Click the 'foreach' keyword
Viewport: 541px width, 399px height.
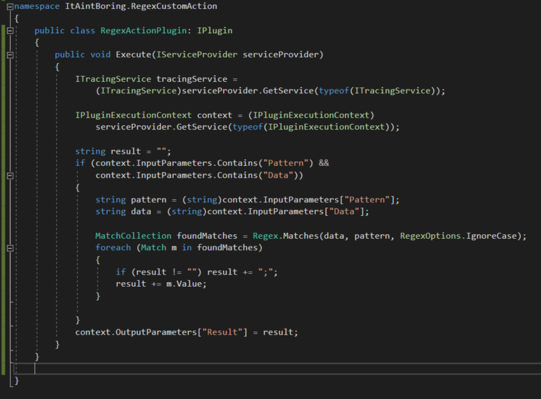(113, 248)
